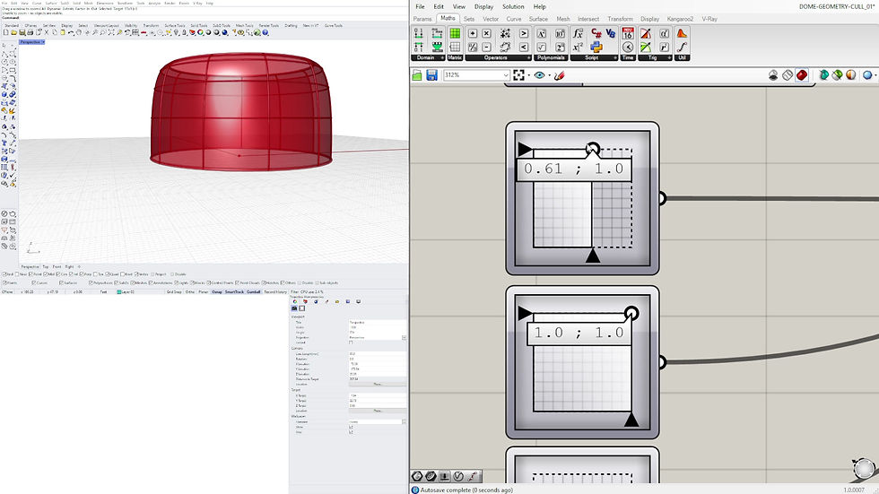Click the Square Root polynomial icon
879x494 pixels.
pos(541,47)
